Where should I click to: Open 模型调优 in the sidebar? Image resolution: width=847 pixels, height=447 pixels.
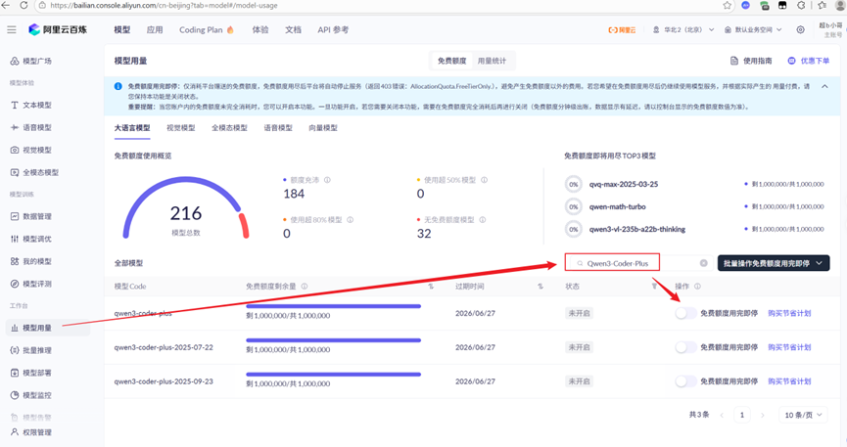click(31, 240)
